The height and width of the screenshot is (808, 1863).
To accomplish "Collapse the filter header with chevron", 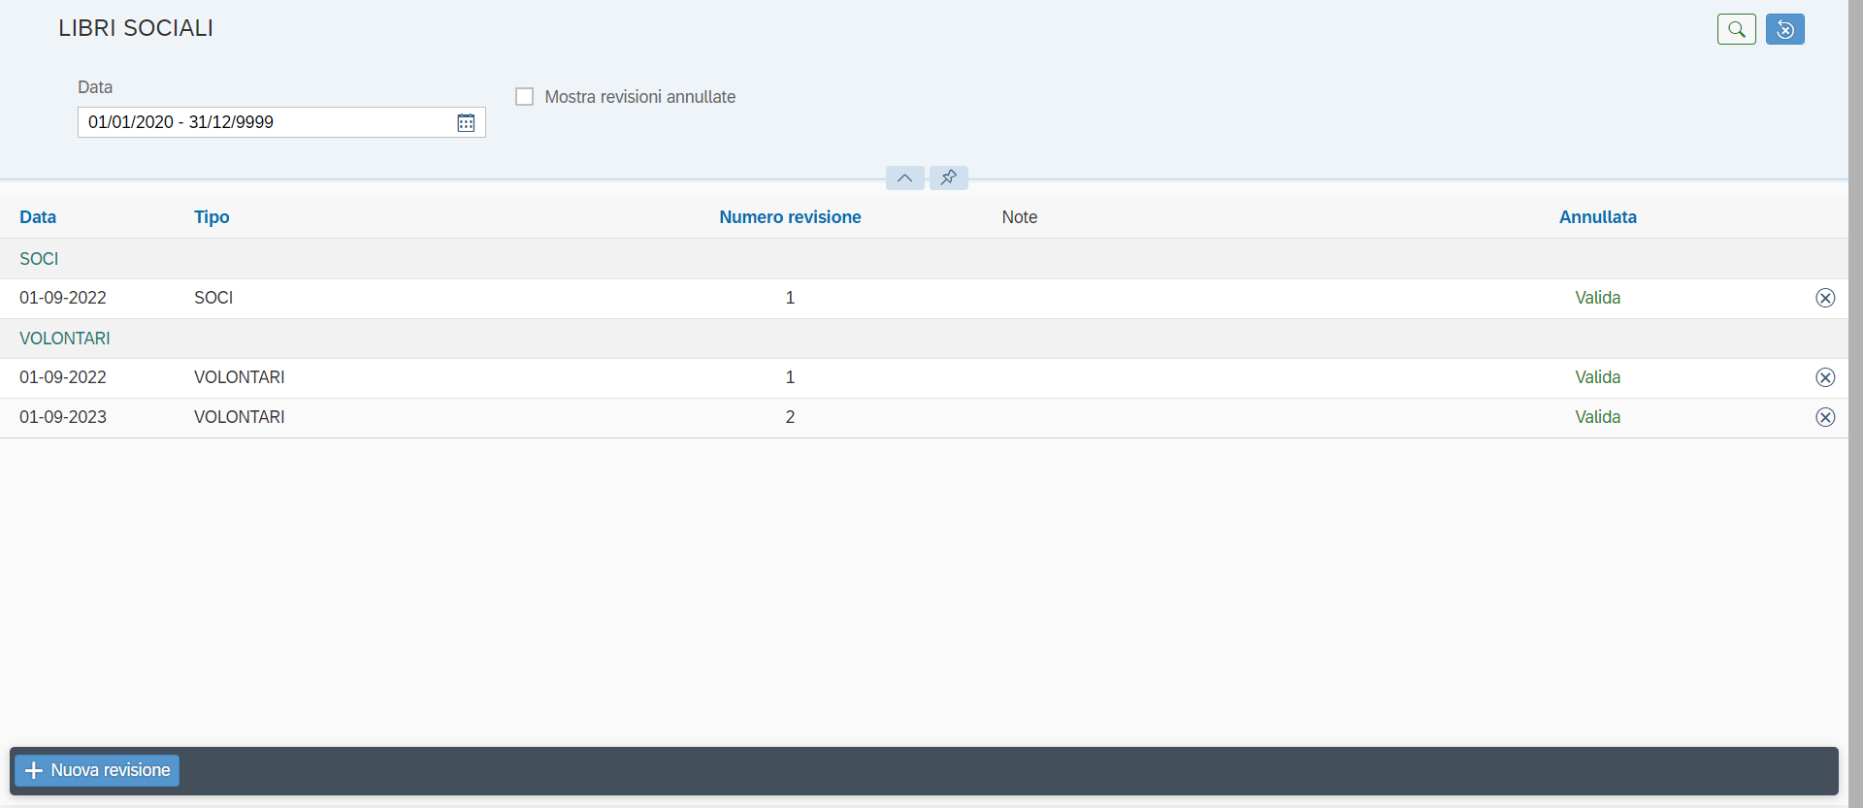I will (x=904, y=178).
